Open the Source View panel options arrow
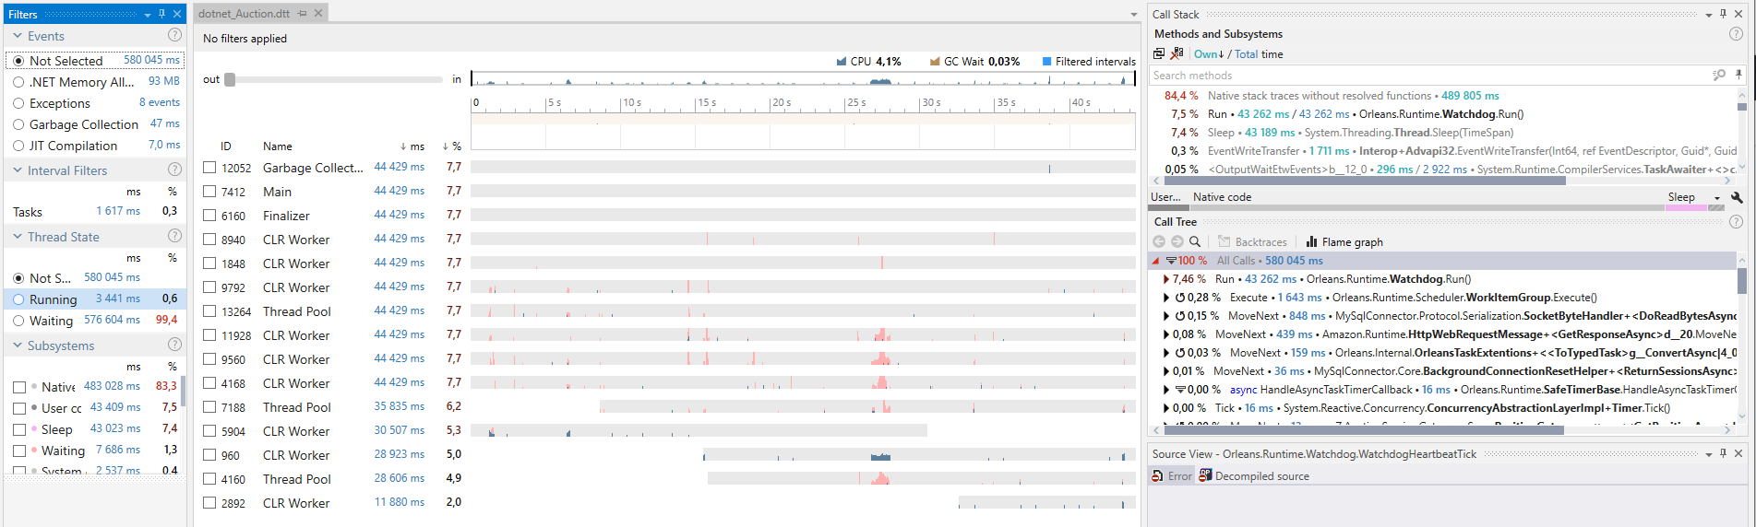The height and width of the screenshot is (527, 1756). pos(1709,454)
